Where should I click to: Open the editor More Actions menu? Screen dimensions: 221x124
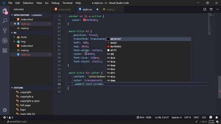click(x=218, y=9)
